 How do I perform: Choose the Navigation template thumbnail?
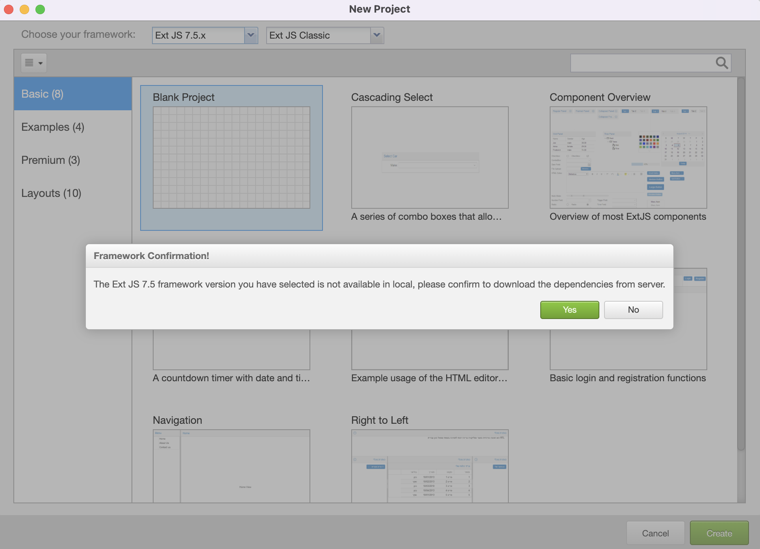(232, 466)
